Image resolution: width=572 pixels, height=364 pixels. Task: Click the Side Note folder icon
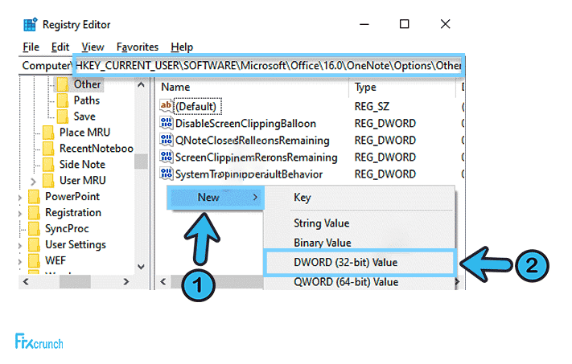tap(48, 165)
